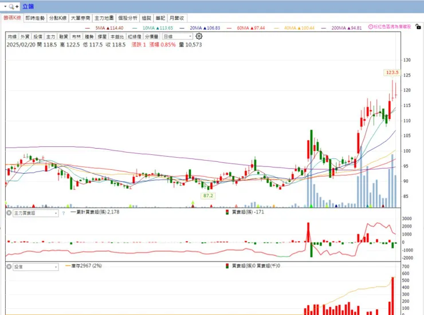424x315 pixels.
Task: Toggle the 均線 moving average overlay
Action: click(x=12, y=37)
